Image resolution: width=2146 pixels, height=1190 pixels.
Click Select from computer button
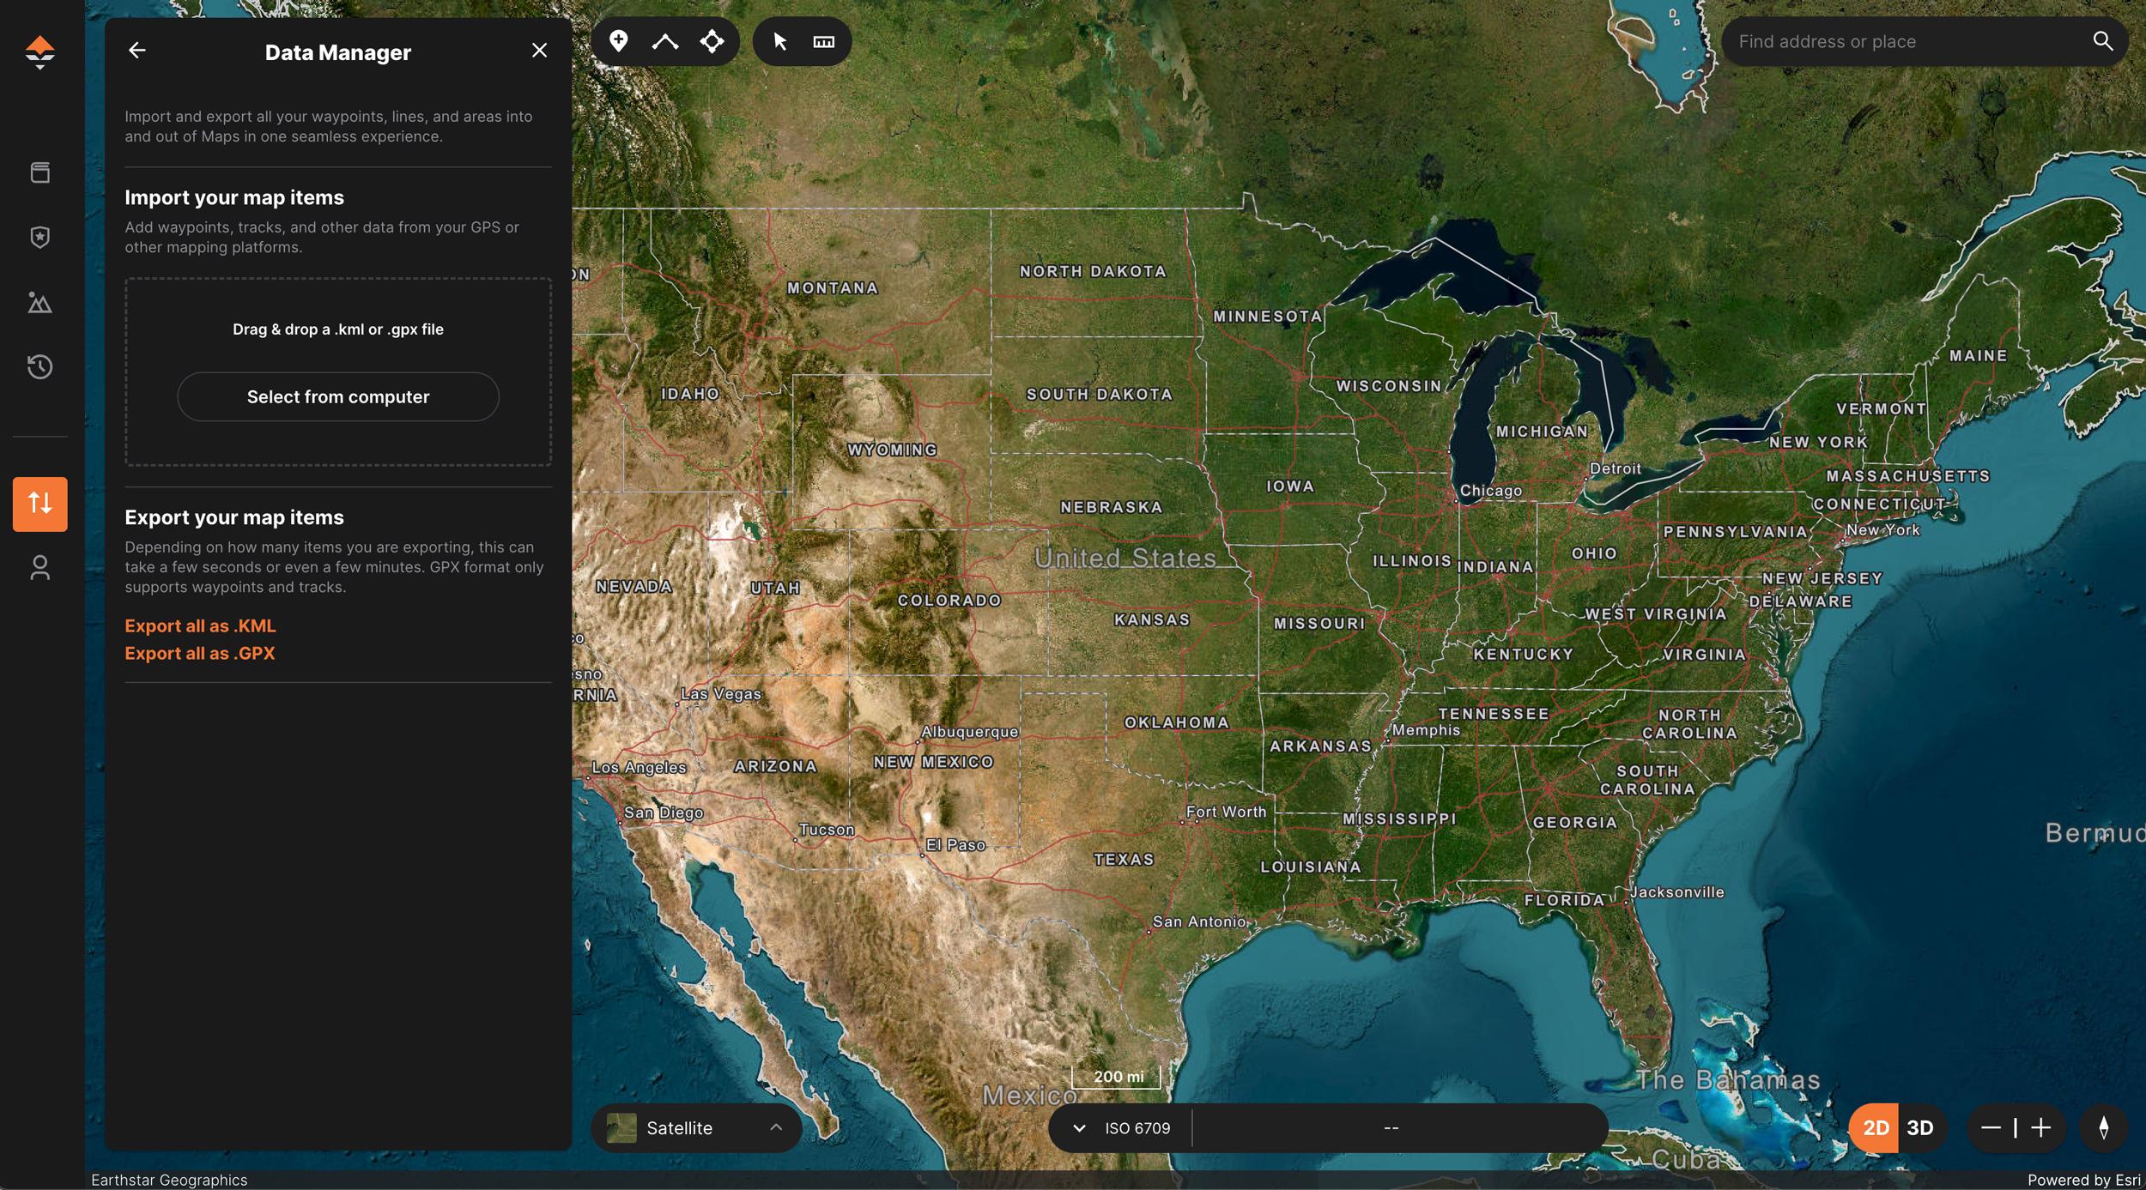pos(337,396)
